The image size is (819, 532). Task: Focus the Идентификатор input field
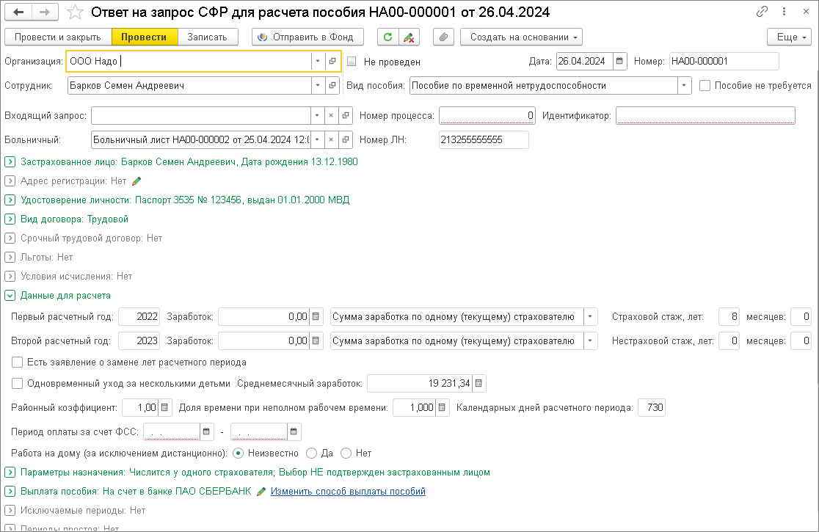tap(705, 115)
